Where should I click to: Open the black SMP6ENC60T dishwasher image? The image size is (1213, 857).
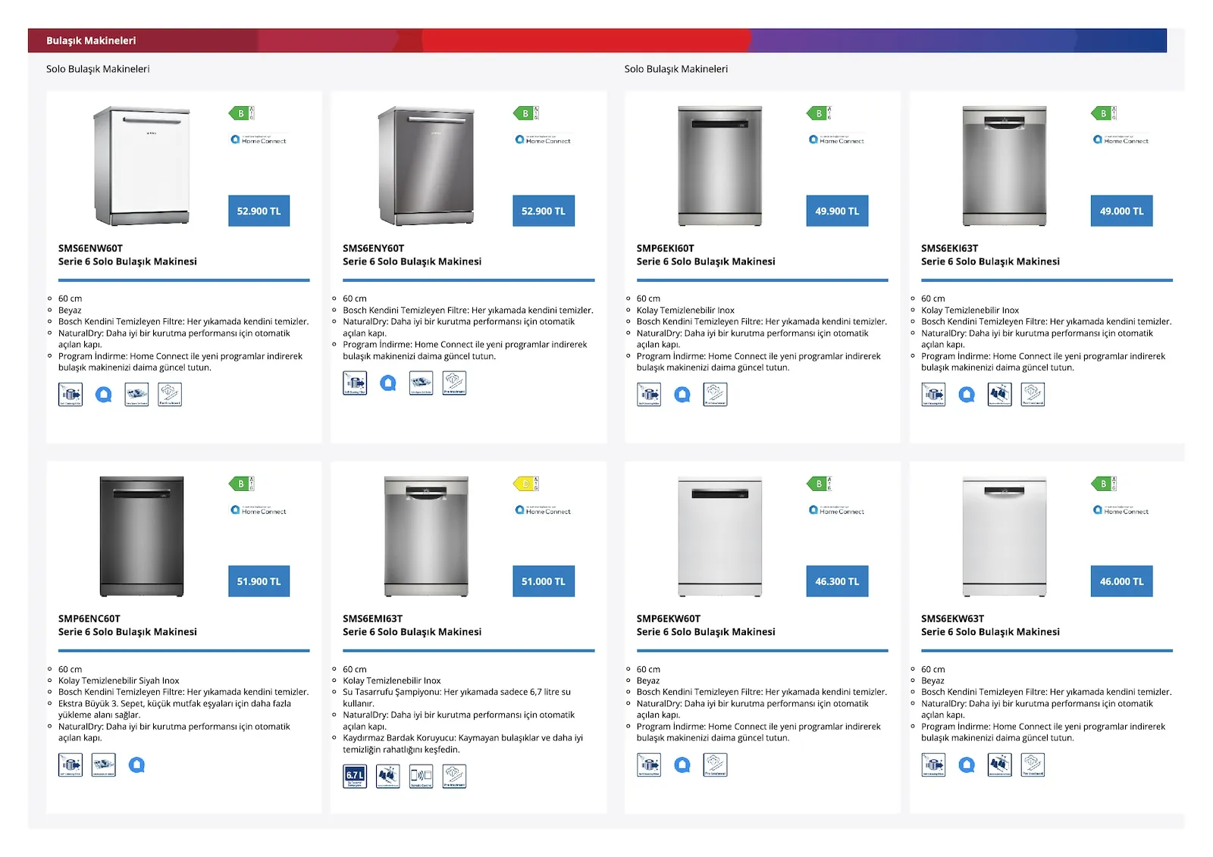coord(142,536)
